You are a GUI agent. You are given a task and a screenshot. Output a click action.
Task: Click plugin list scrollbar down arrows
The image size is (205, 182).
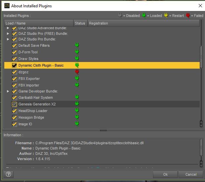tap(201, 124)
